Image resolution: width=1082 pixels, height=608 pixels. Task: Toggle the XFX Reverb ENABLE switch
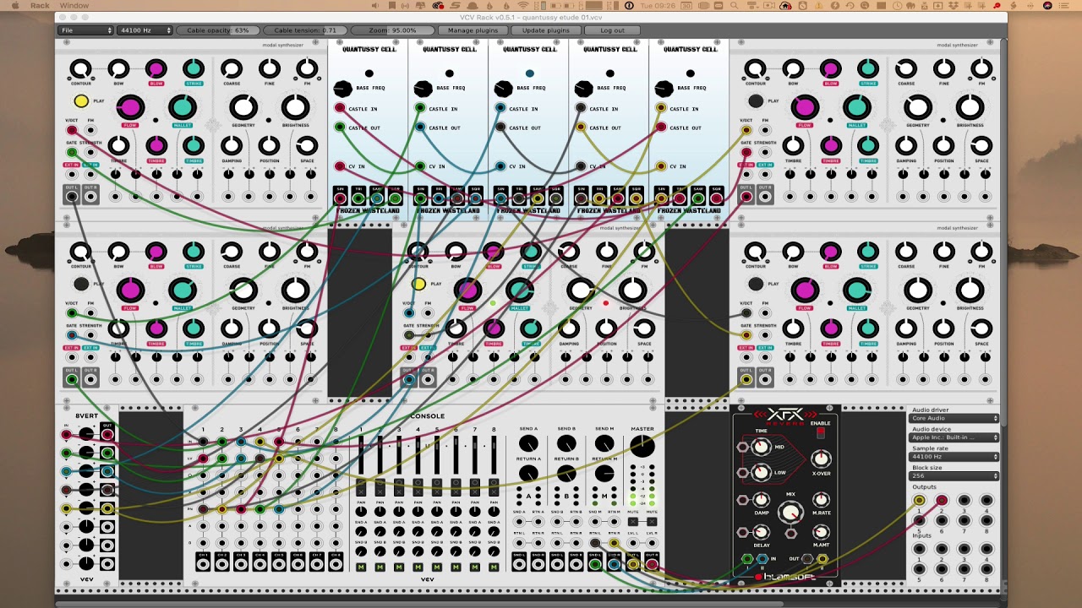[820, 434]
